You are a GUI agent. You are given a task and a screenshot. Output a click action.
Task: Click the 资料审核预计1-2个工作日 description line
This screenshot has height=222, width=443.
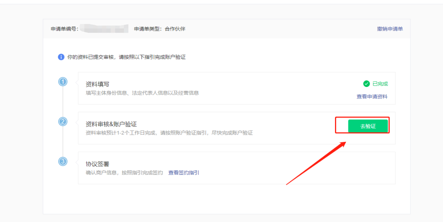(169, 133)
